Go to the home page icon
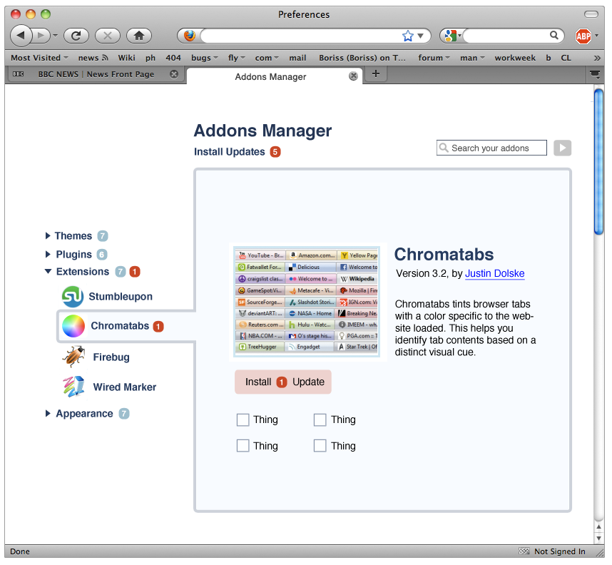 139,36
